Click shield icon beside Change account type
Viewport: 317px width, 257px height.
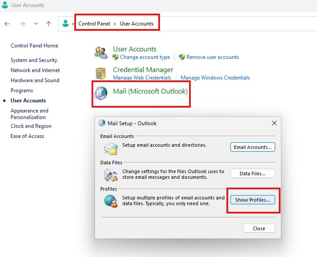(116, 57)
